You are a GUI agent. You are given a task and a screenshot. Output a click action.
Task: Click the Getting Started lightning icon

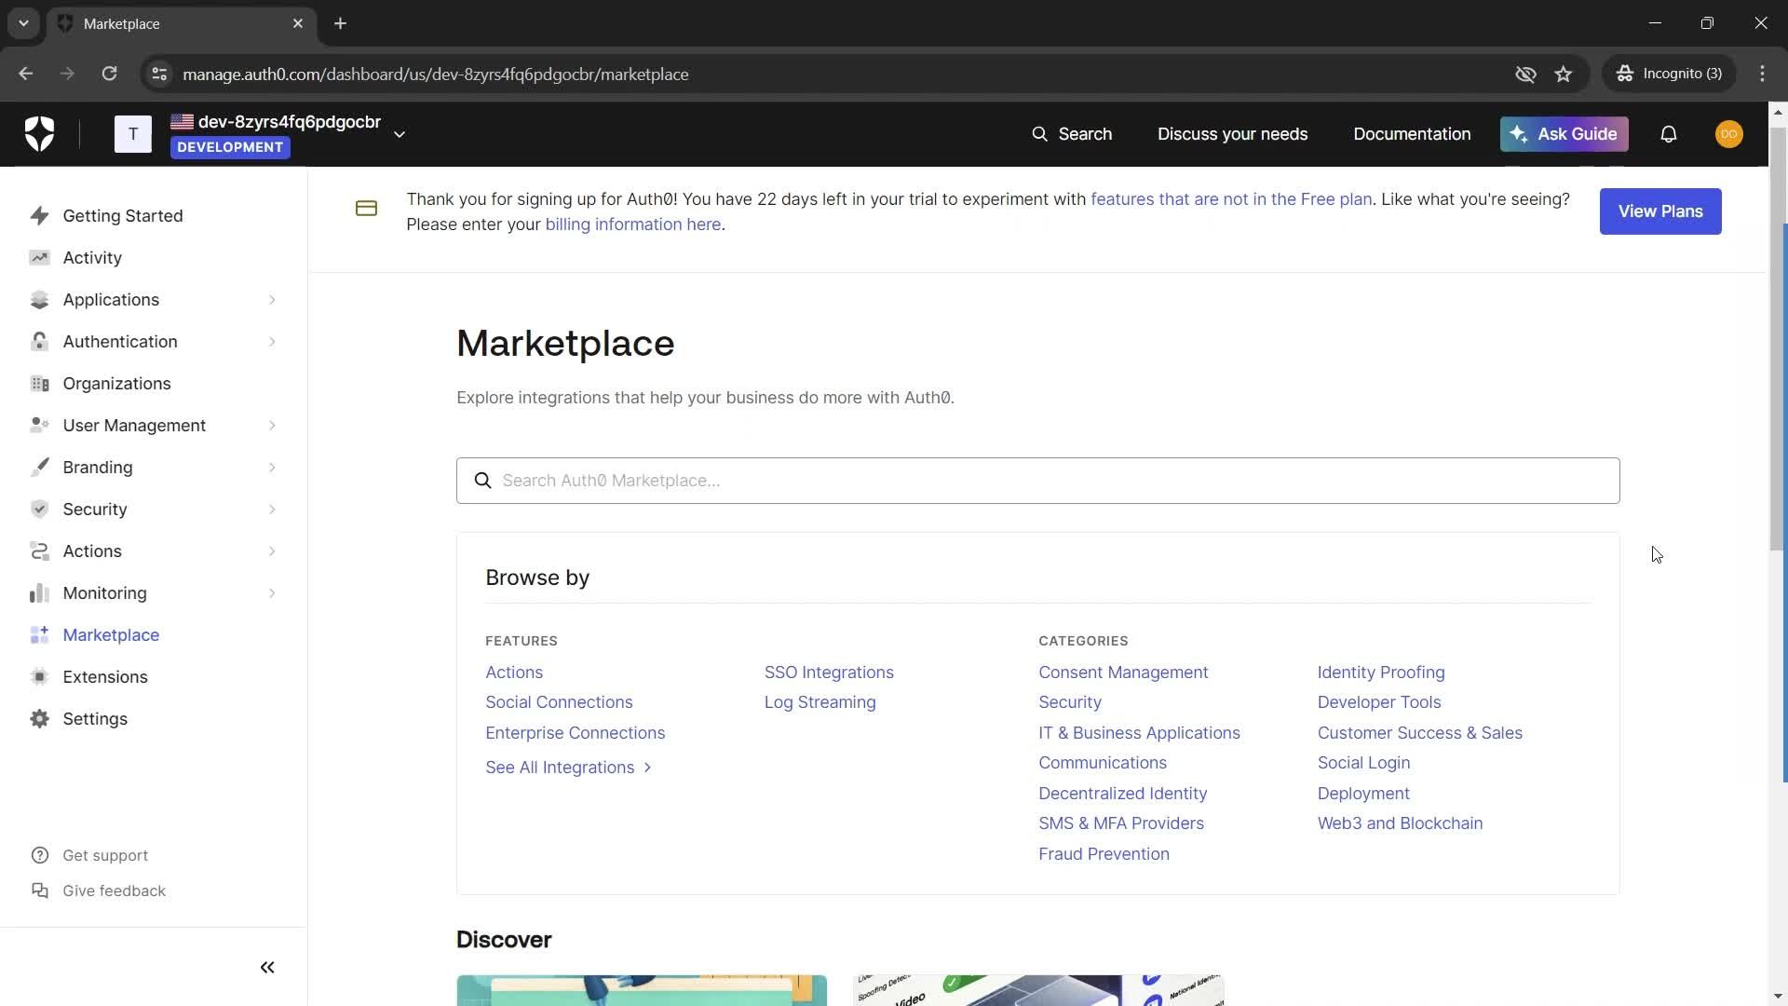coord(39,216)
